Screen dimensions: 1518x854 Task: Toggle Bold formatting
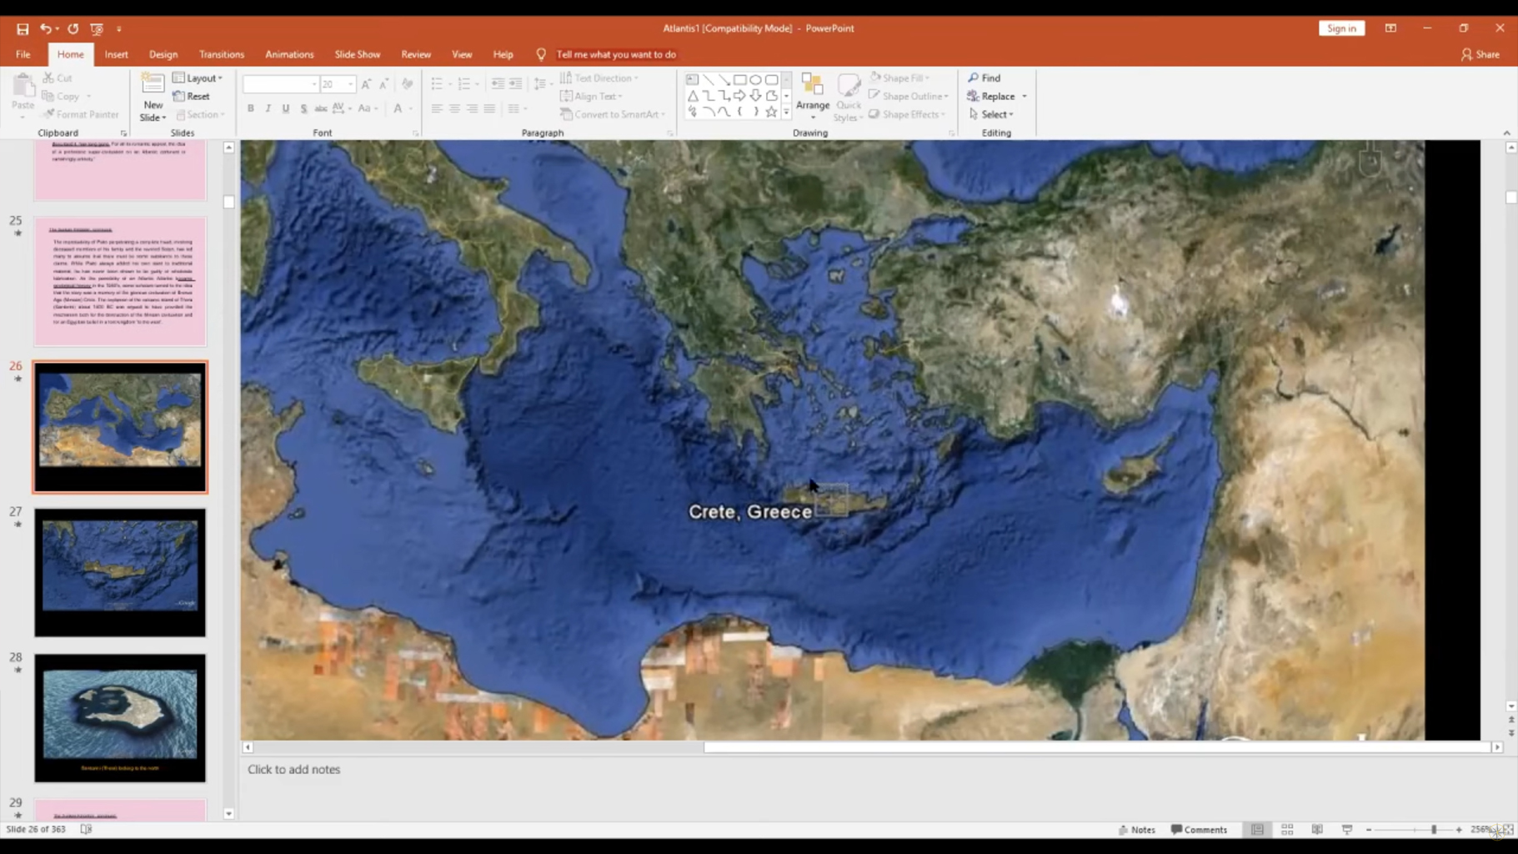[250, 108]
